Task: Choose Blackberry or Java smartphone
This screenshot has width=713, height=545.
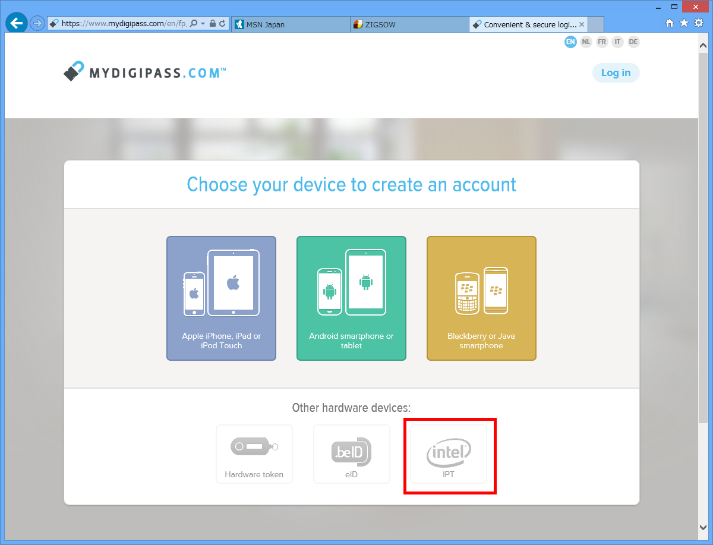Action: (481, 298)
